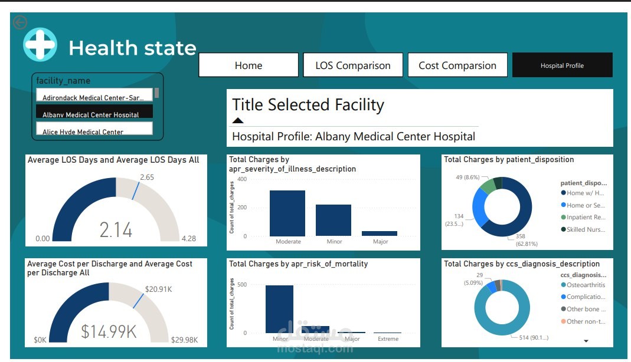Image resolution: width=631 pixels, height=362 pixels.
Task: Open the Home page tab
Action: click(249, 65)
